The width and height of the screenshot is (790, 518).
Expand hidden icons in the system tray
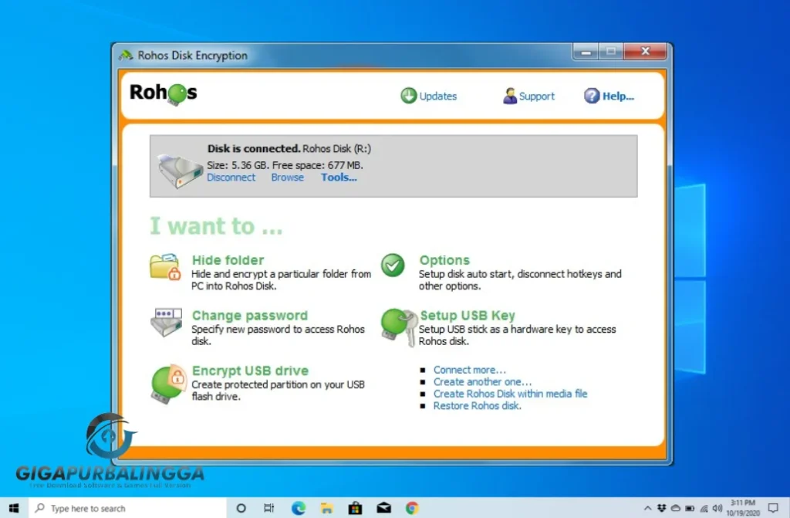click(648, 508)
